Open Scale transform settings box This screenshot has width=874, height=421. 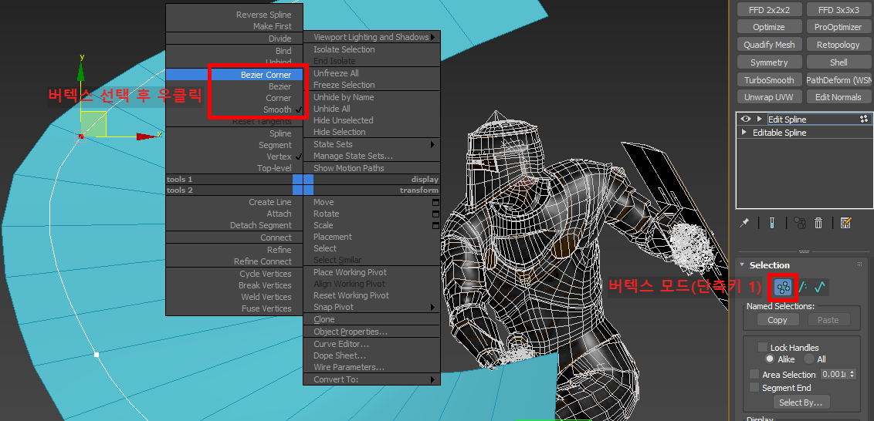point(436,225)
